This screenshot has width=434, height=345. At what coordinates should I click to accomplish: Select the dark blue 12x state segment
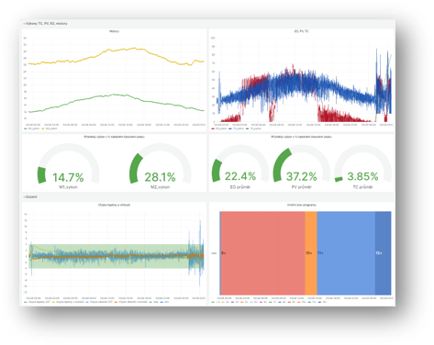pos(383,253)
